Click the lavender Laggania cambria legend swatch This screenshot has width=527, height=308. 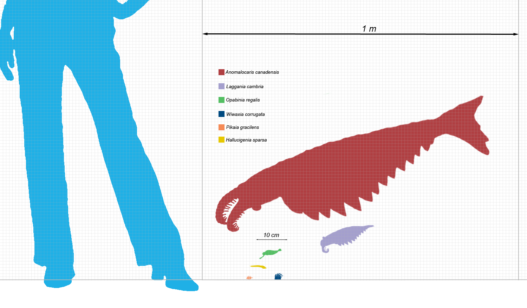tap(221, 86)
